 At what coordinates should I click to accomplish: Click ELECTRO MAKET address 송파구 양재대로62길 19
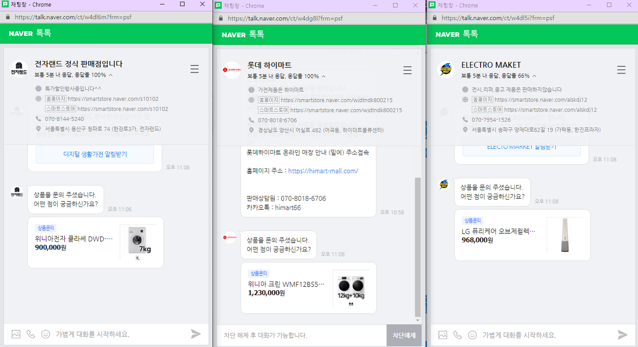536,129
